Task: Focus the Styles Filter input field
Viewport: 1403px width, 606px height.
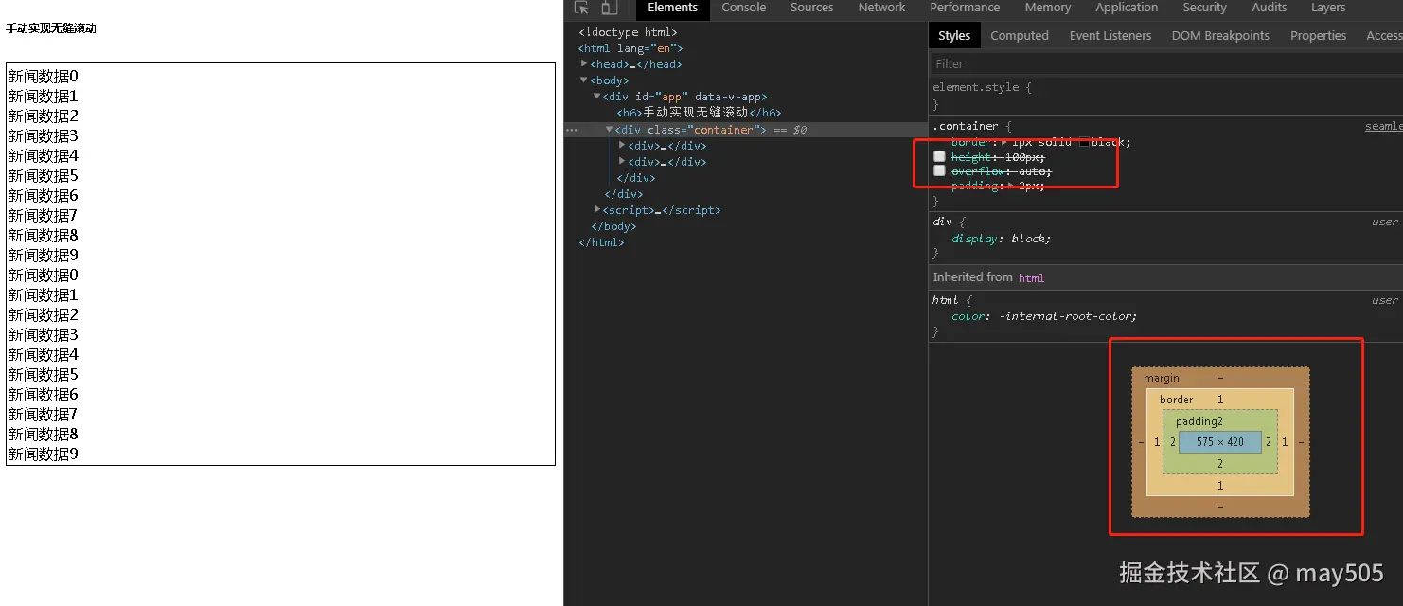Action: (x=1164, y=63)
